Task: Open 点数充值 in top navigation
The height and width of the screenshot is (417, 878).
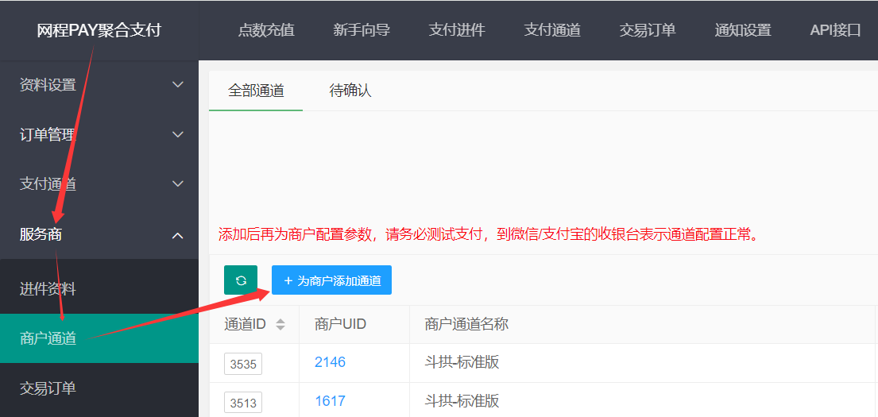Action: point(266,30)
